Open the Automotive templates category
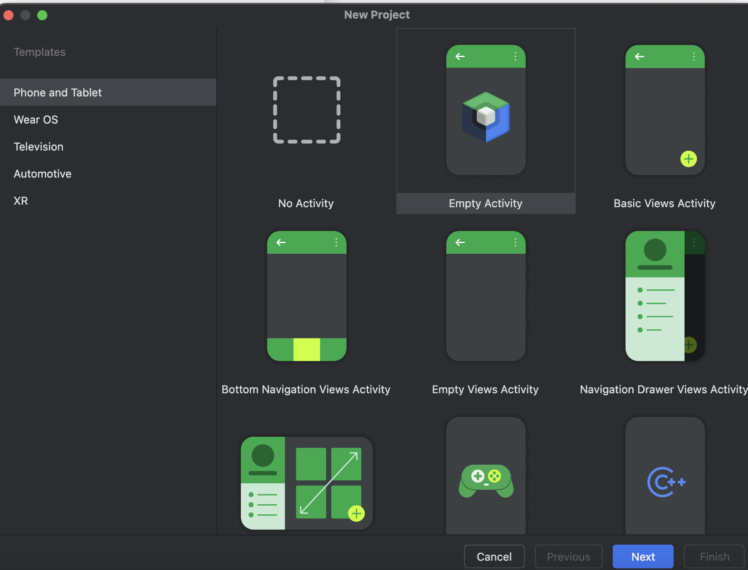 [x=108, y=174]
